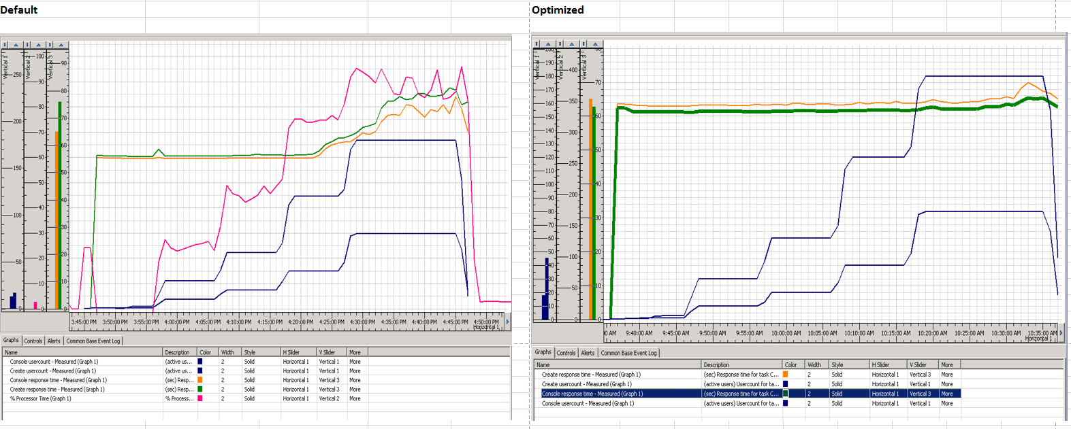This screenshot has width=1071, height=429.
Task: Click More for Console usercount row in Optimized
Action: tap(947, 403)
